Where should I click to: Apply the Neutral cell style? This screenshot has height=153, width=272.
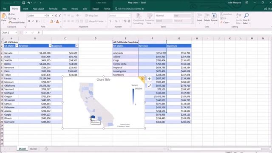(182, 21)
